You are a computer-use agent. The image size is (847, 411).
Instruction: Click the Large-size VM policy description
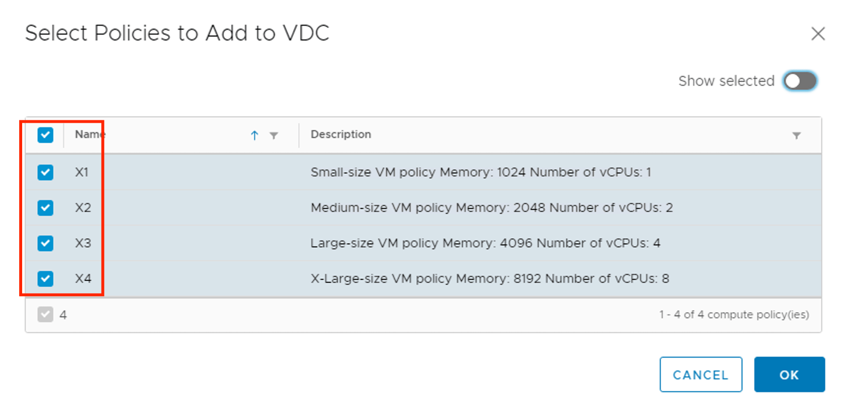(x=485, y=243)
